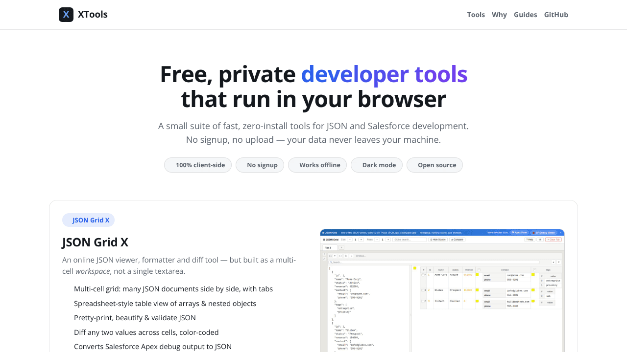Click the XTools brand name

click(x=93, y=15)
